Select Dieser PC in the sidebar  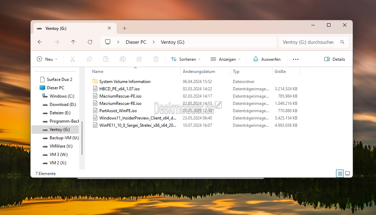[x=56, y=88]
